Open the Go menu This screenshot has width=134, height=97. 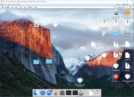click(x=25, y=7)
